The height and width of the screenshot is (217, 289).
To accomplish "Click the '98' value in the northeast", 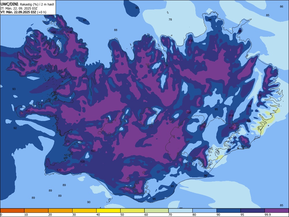I will pos(240,31).
